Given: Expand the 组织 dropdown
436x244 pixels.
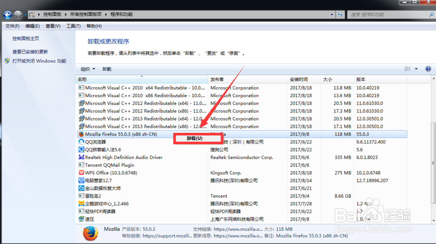Looking at the screenshot, I should click(88, 69).
